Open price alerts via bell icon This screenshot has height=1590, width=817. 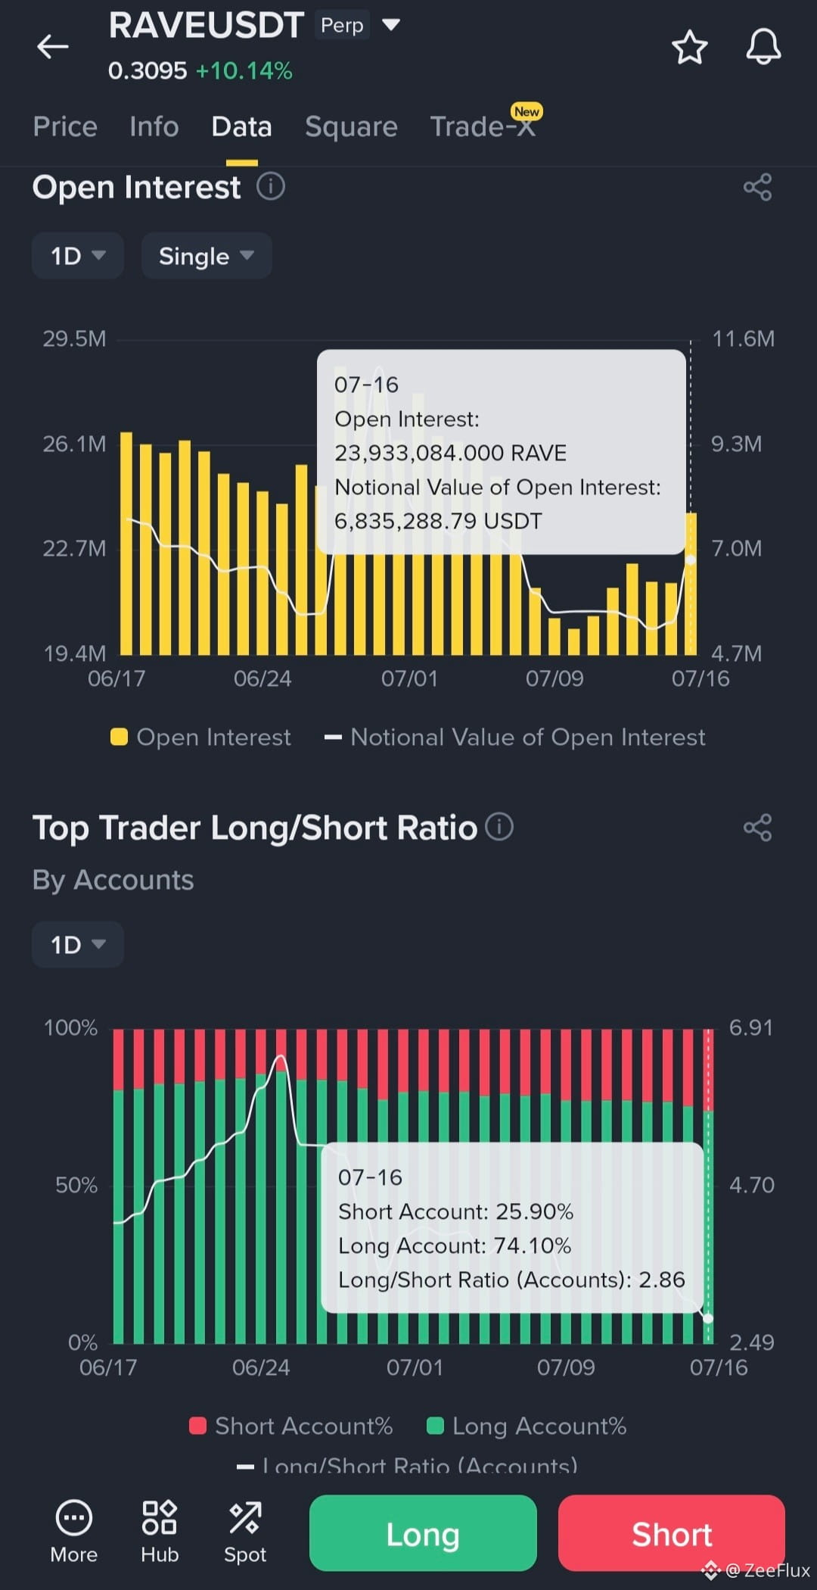coord(763,47)
